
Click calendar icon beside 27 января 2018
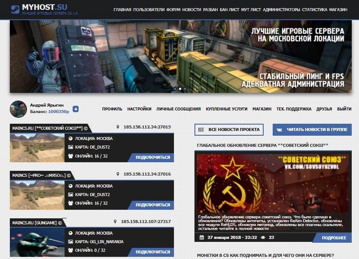[201, 238]
